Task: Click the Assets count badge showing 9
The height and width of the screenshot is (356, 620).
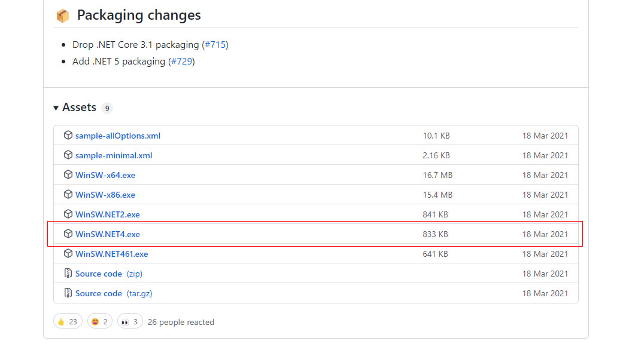Action: (107, 108)
